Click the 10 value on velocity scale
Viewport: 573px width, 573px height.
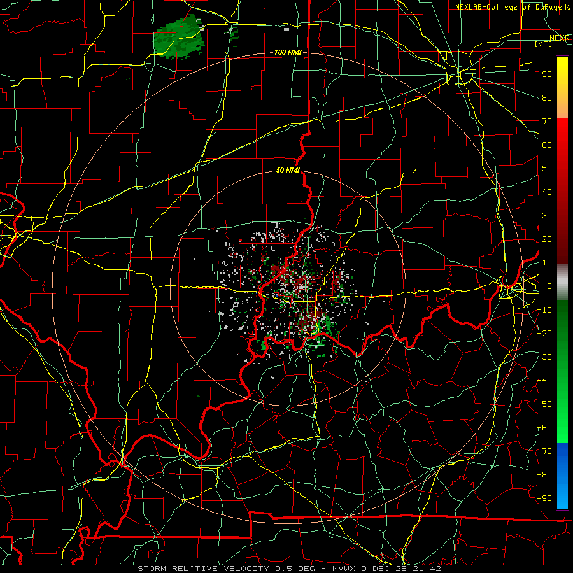pyautogui.click(x=547, y=263)
